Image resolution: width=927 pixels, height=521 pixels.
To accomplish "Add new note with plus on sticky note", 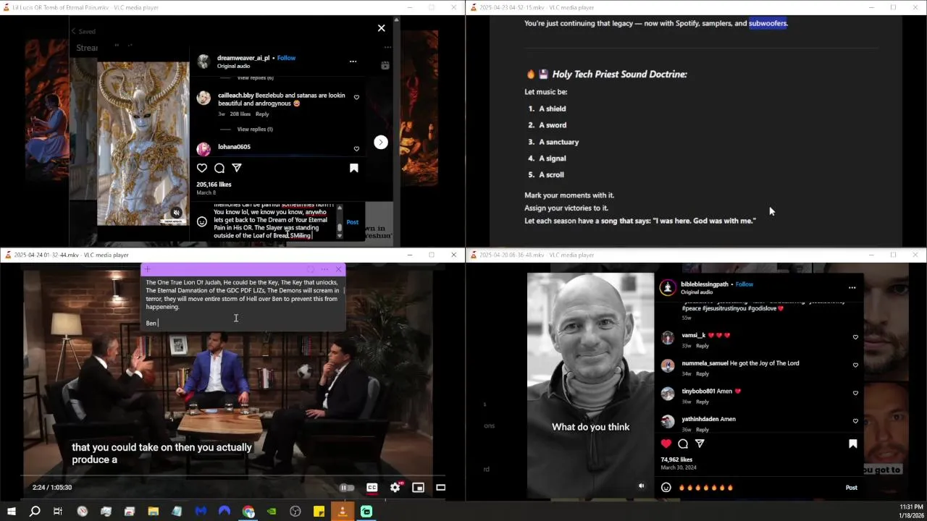I will pyautogui.click(x=148, y=269).
